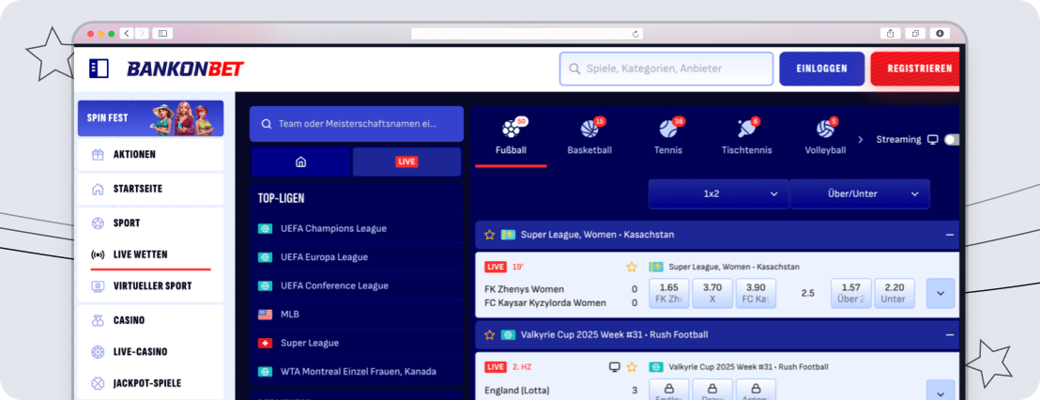This screenshot has width=1040, height=400.
Task: Bet 3.90 on FC Kaysar Kyzylorda
Action: (756, 293)
